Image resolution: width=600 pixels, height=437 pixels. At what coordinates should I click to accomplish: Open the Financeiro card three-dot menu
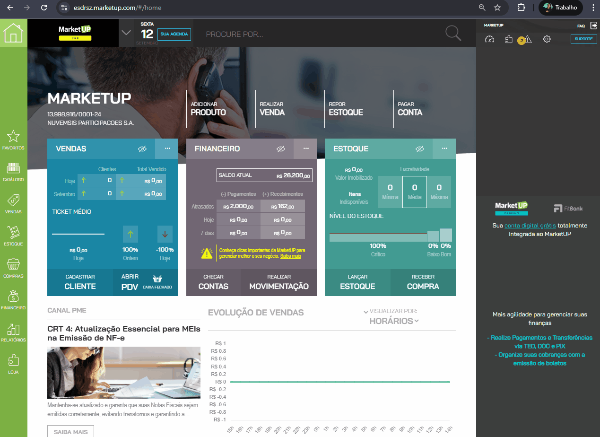pyautogui.click(x=305, y=149)
